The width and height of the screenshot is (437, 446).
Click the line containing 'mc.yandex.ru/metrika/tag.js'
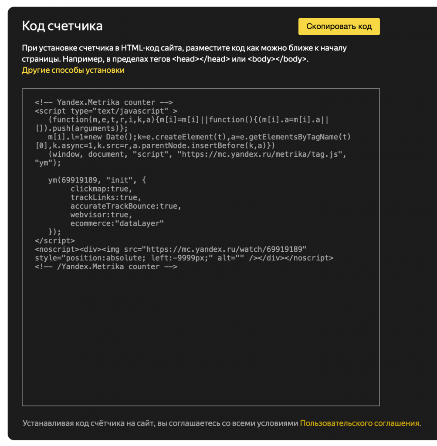[x=197, y=154]
